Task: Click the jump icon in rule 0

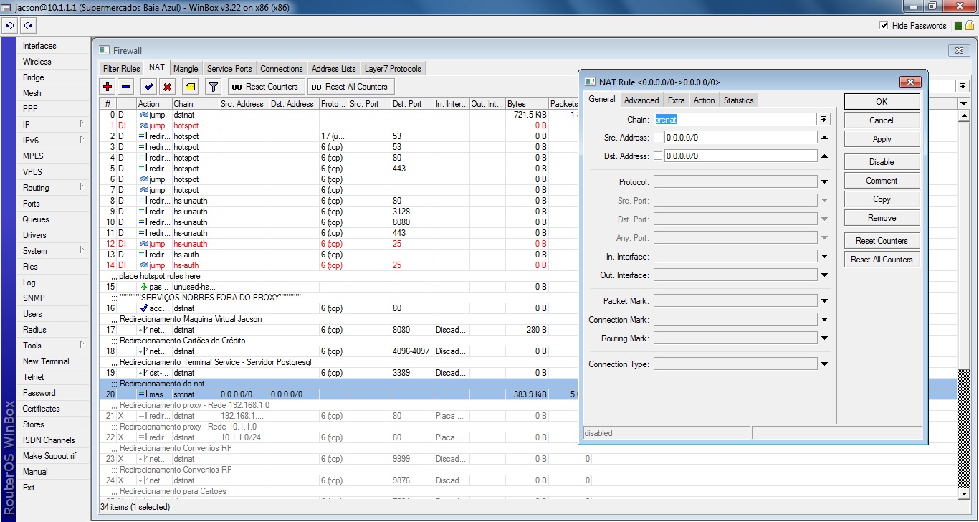Action: pos(144,115)
